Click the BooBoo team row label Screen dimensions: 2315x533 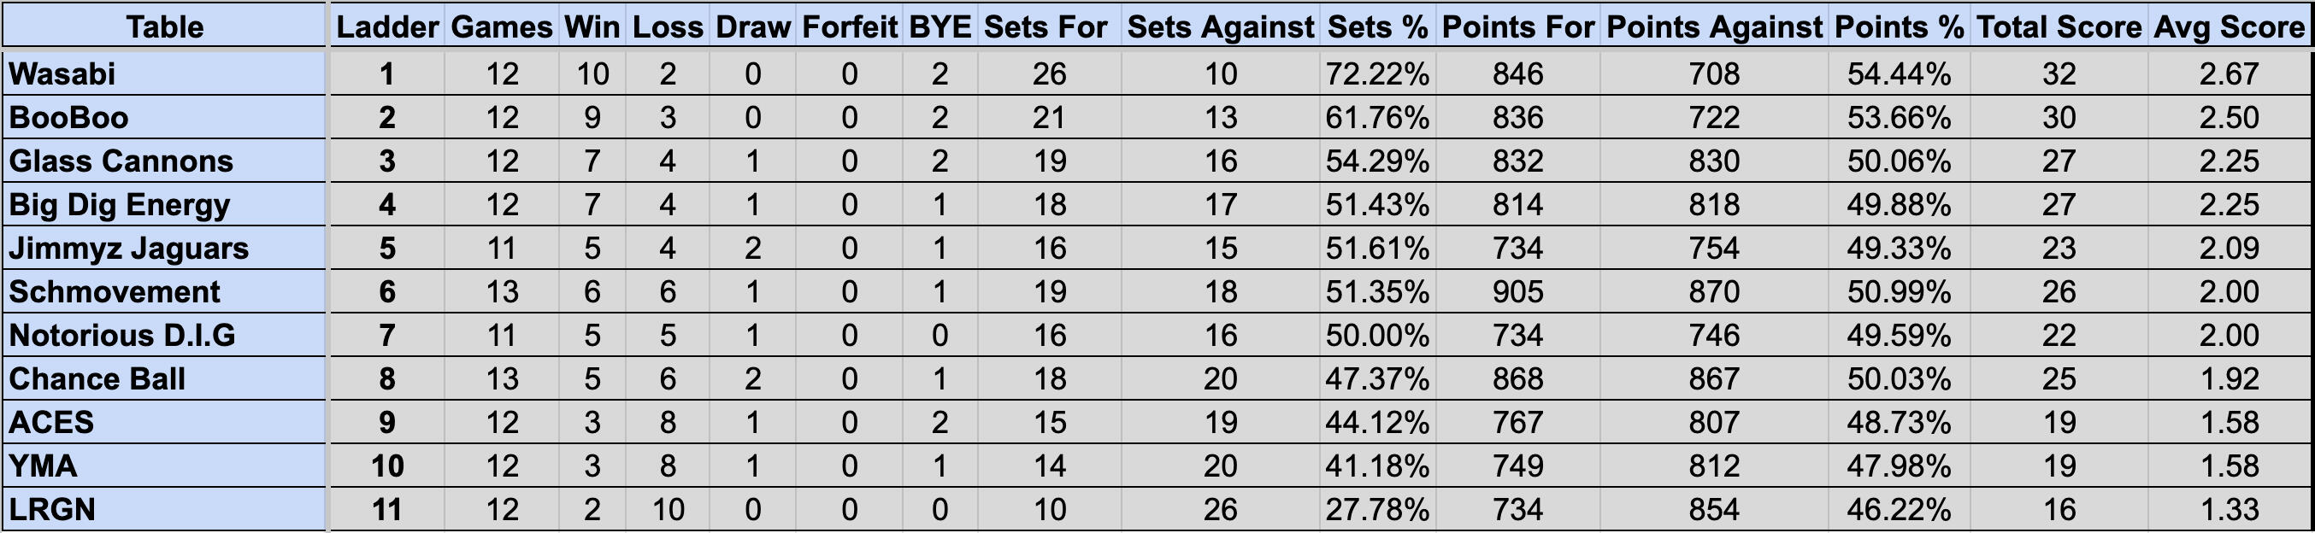pyautogui.click(x=163, y=118)
